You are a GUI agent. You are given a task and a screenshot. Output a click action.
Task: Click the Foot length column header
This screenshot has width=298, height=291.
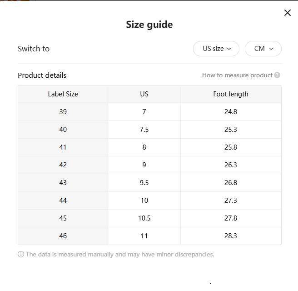[x=231, y=94]
